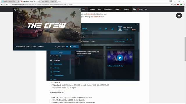Play the Calling All Units Trailer video

point(120,58)
